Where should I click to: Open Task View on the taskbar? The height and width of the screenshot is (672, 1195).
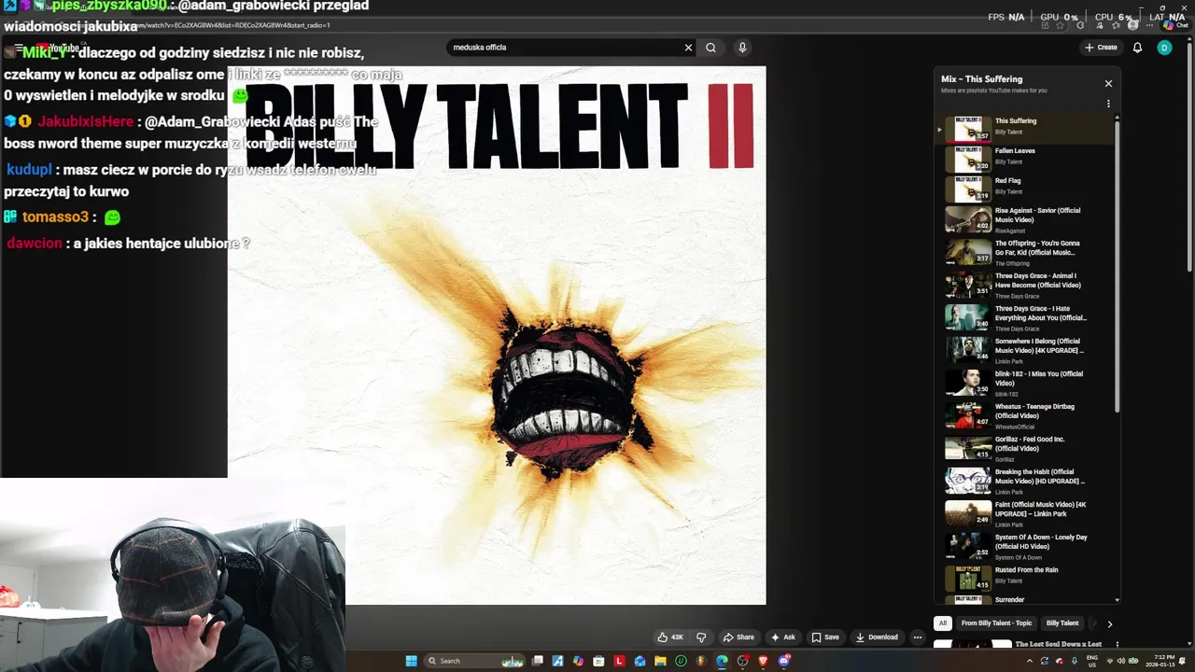537,661
